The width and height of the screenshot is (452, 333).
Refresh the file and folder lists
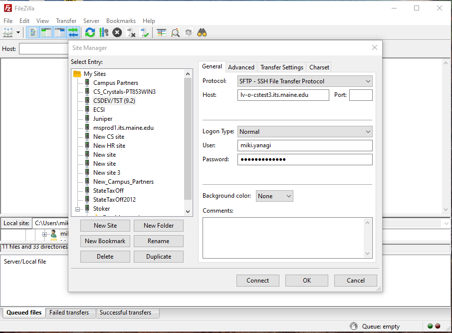(x=90, y=32)
